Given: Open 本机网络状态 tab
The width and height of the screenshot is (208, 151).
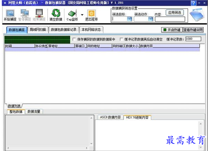Looking at the screenshot, I should (x=91, y=30).
